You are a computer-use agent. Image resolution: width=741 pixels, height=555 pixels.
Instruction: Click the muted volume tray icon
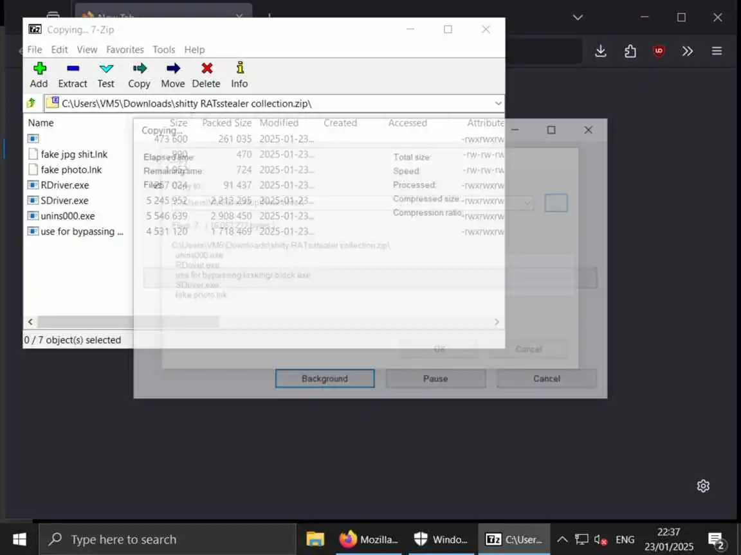click(600, 540)
